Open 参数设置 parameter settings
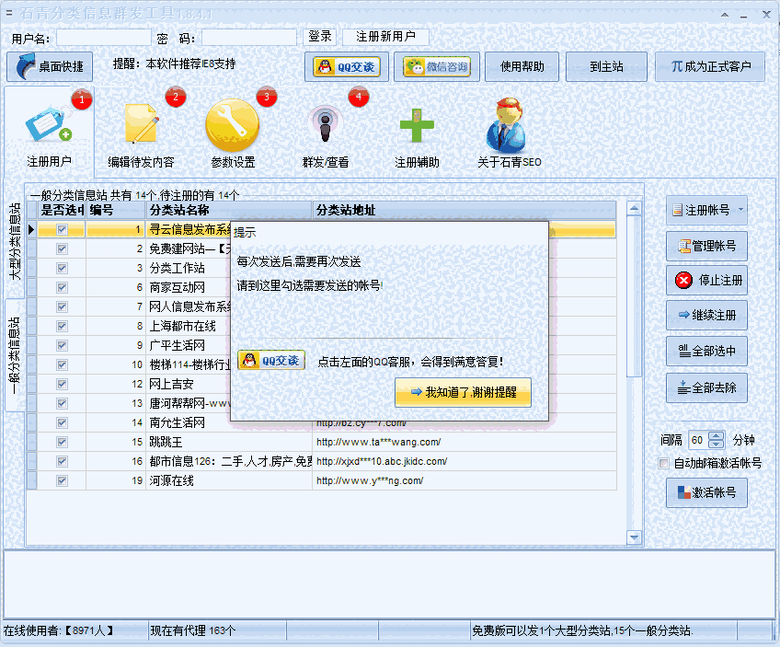 click(x=233, y=129)
